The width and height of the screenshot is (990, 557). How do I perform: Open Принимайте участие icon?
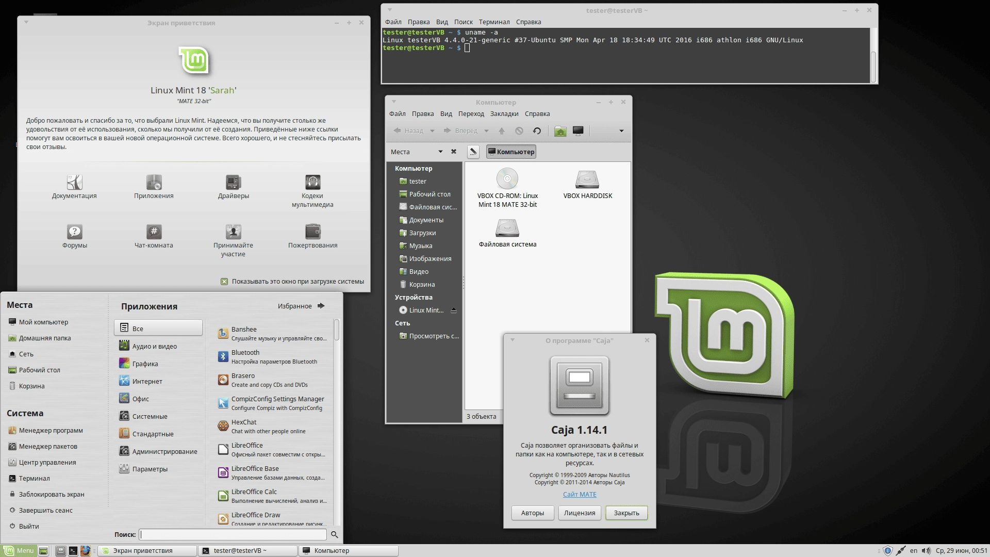[x=233, y=232]
